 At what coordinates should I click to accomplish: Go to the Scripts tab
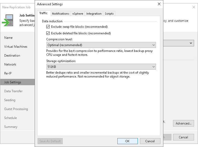pos(109,14)
